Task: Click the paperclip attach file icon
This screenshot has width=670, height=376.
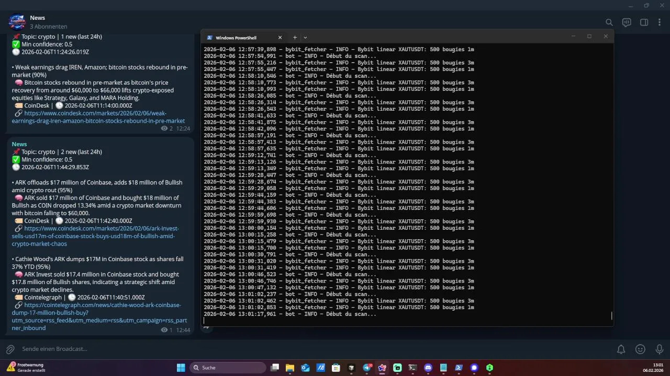Action: 10,349
